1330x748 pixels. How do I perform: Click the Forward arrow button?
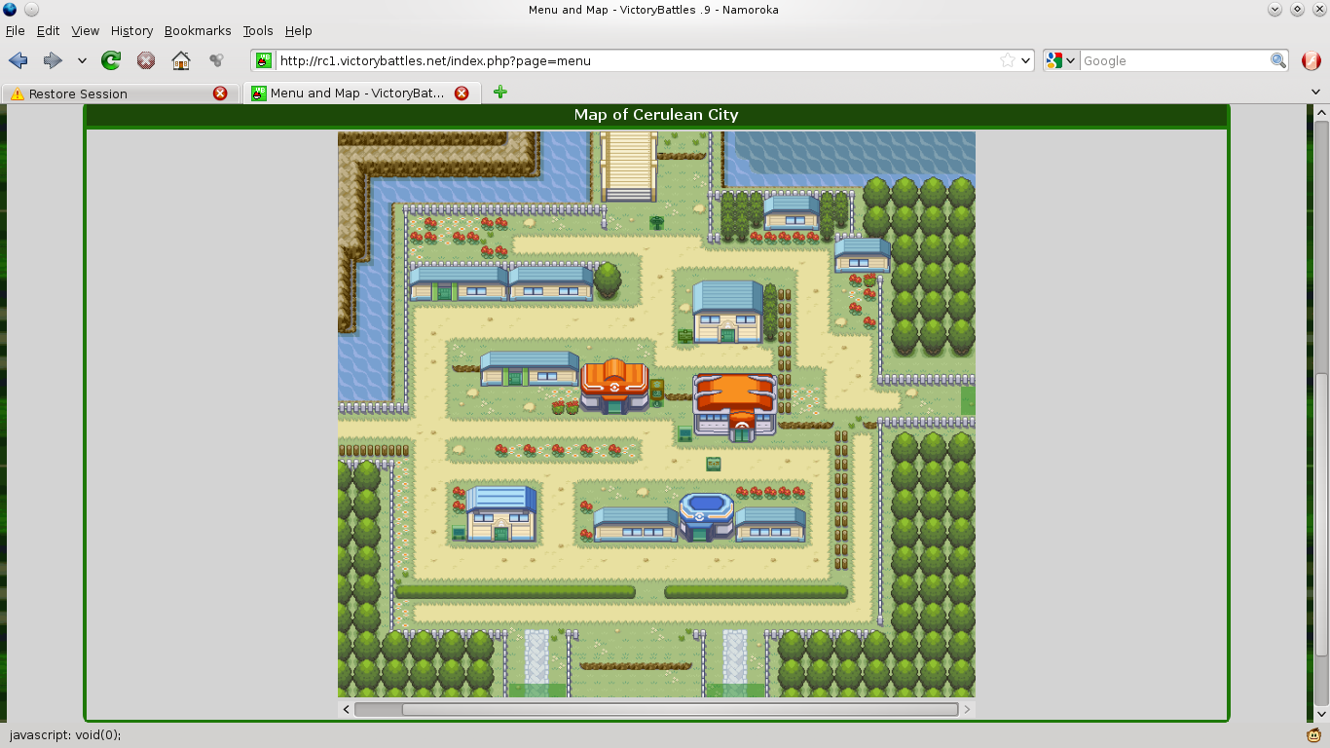[53, 60]
